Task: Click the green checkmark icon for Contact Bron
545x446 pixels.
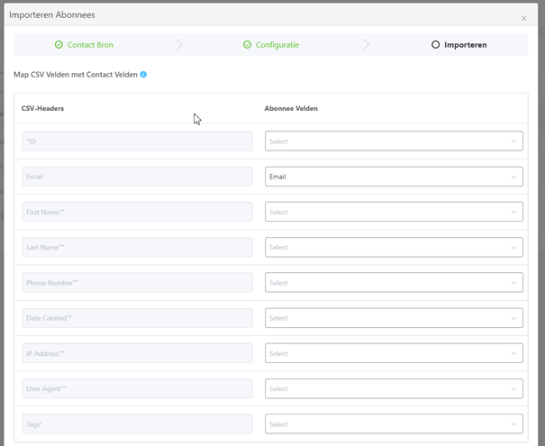Action: pos(59,44)
